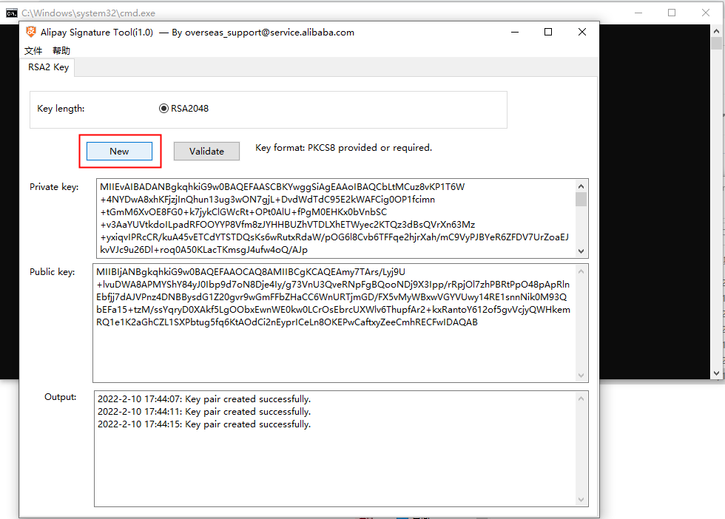Switch to the RSA2 Key tab

[48, 67]
